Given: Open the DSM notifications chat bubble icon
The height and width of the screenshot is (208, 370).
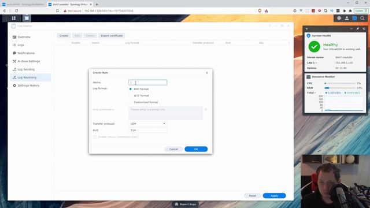Looking at the screenshot, I should [x=339, y=18].
